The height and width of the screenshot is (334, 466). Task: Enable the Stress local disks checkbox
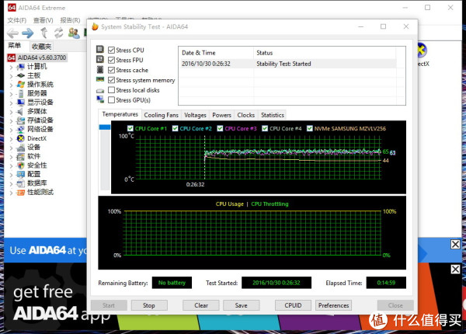coord(111,90)
